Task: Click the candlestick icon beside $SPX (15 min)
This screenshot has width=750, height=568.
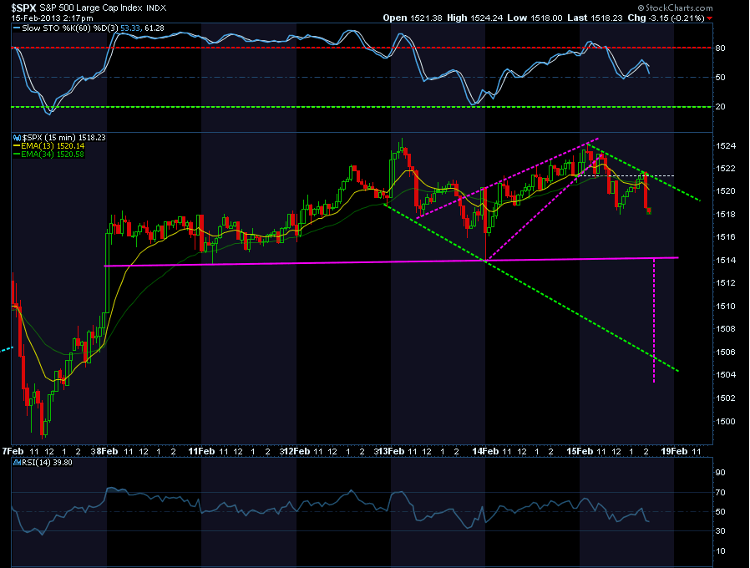Action: (18, 138)
